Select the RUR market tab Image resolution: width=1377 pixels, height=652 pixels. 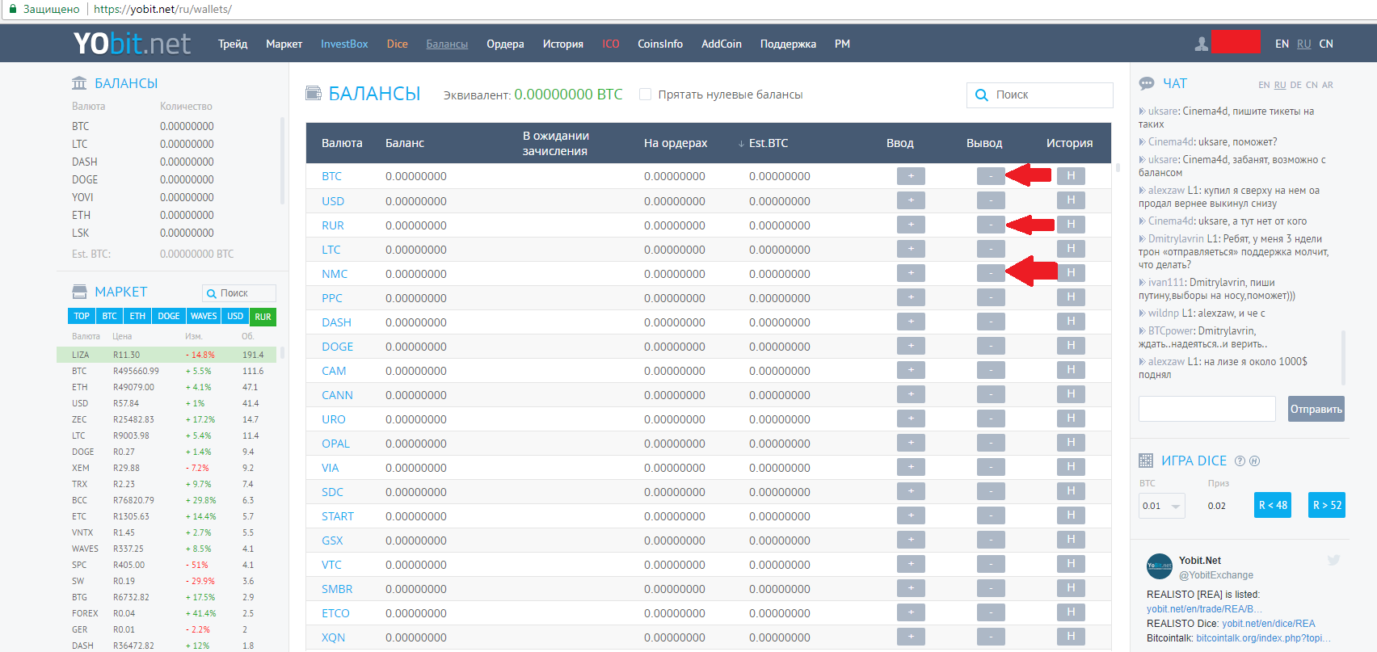pyautogui.click(x=263, y=316)
